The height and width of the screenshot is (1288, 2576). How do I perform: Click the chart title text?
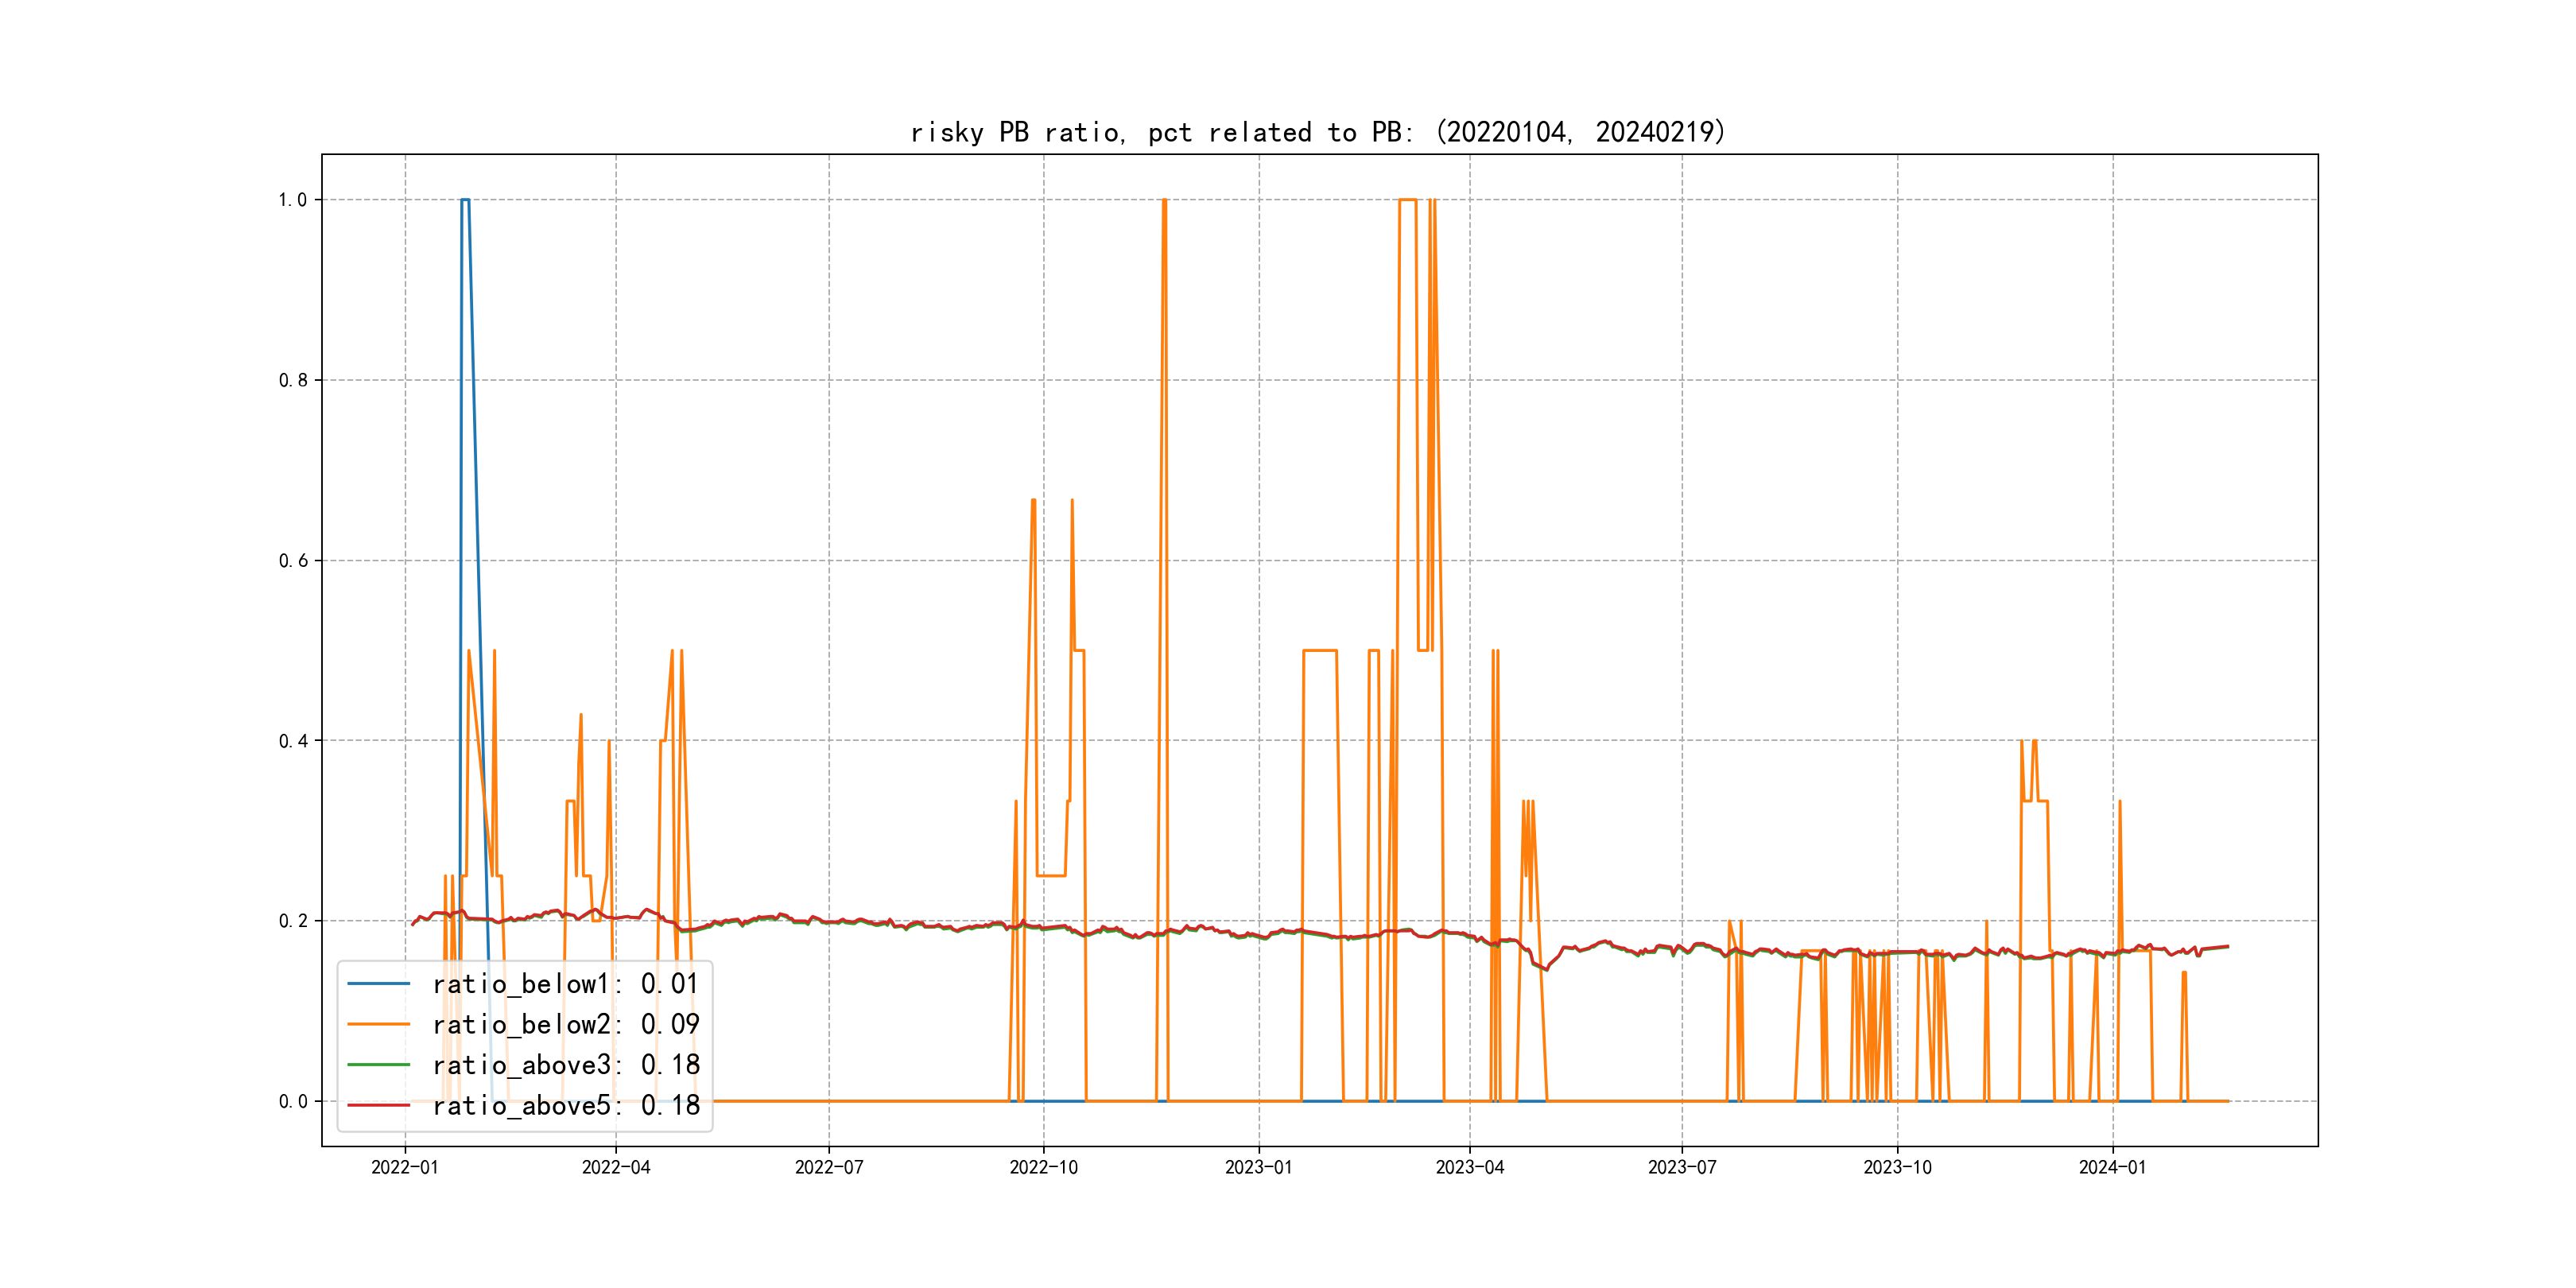click(1318, 132)
